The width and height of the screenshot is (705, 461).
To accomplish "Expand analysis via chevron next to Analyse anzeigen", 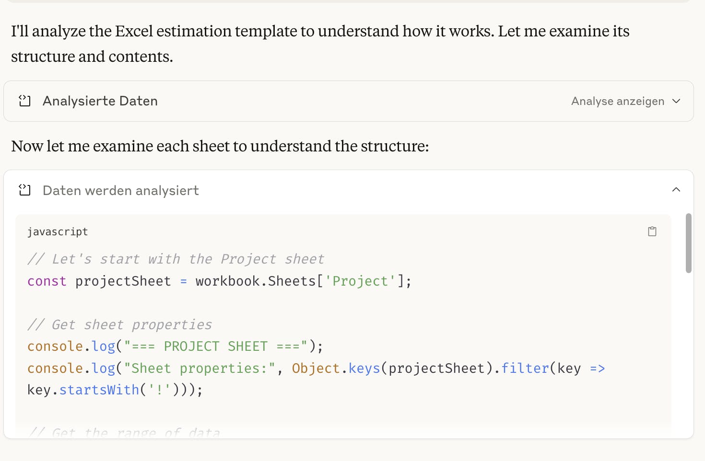I will (x=676, y=101).
